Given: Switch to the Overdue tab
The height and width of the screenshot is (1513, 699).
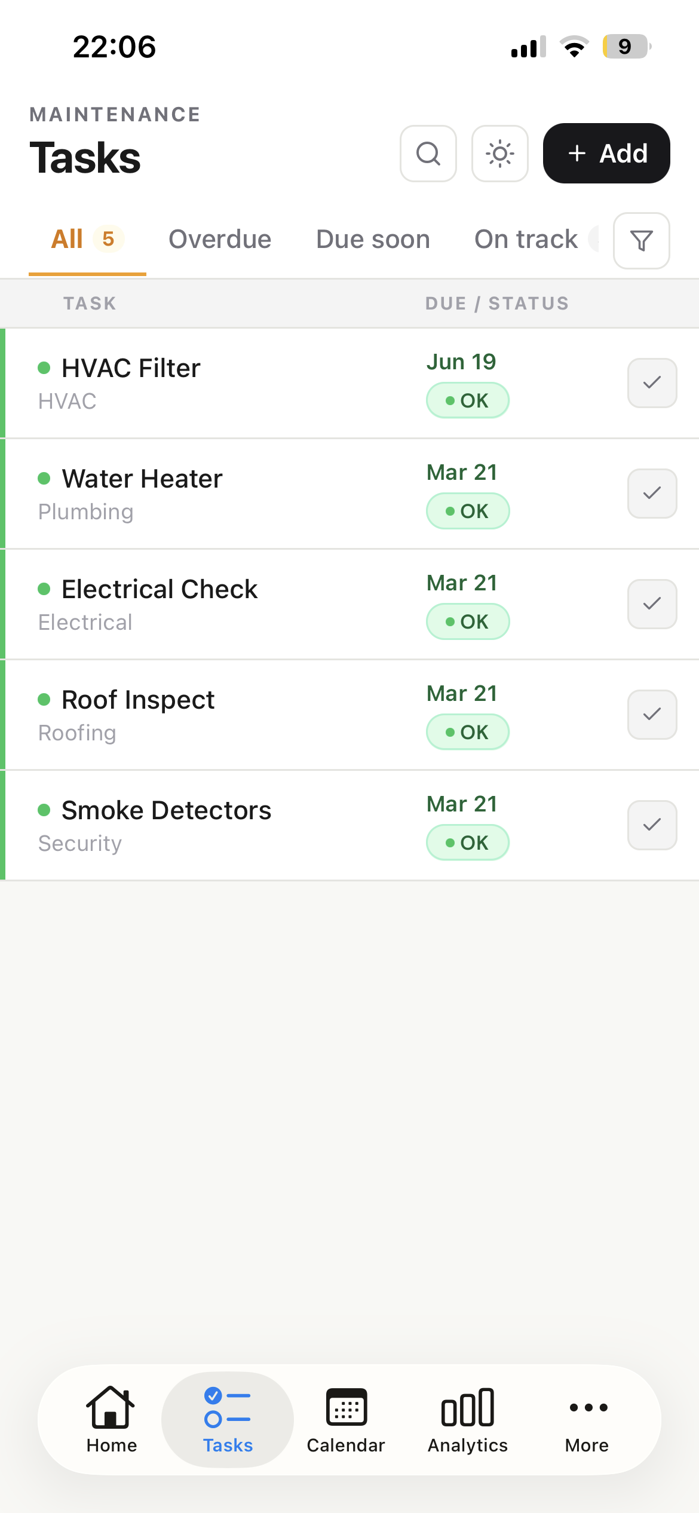Looking at the screenshot, I should click(x=220, y=240).
